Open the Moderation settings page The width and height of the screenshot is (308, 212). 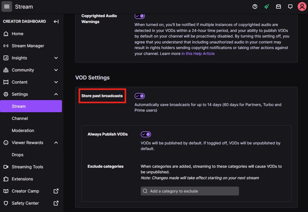(23, 131)
